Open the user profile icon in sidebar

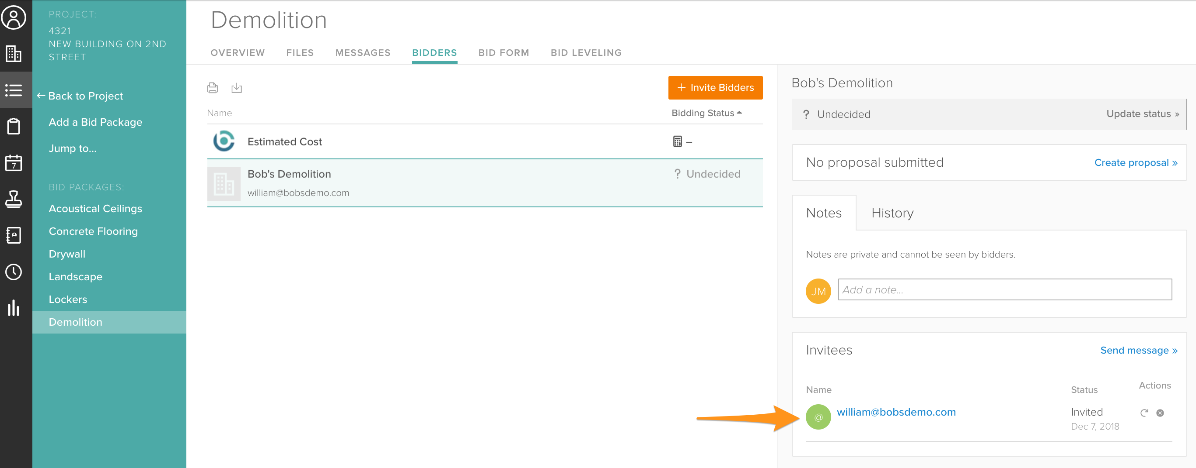pyautogui.click(x=14, y=17)
